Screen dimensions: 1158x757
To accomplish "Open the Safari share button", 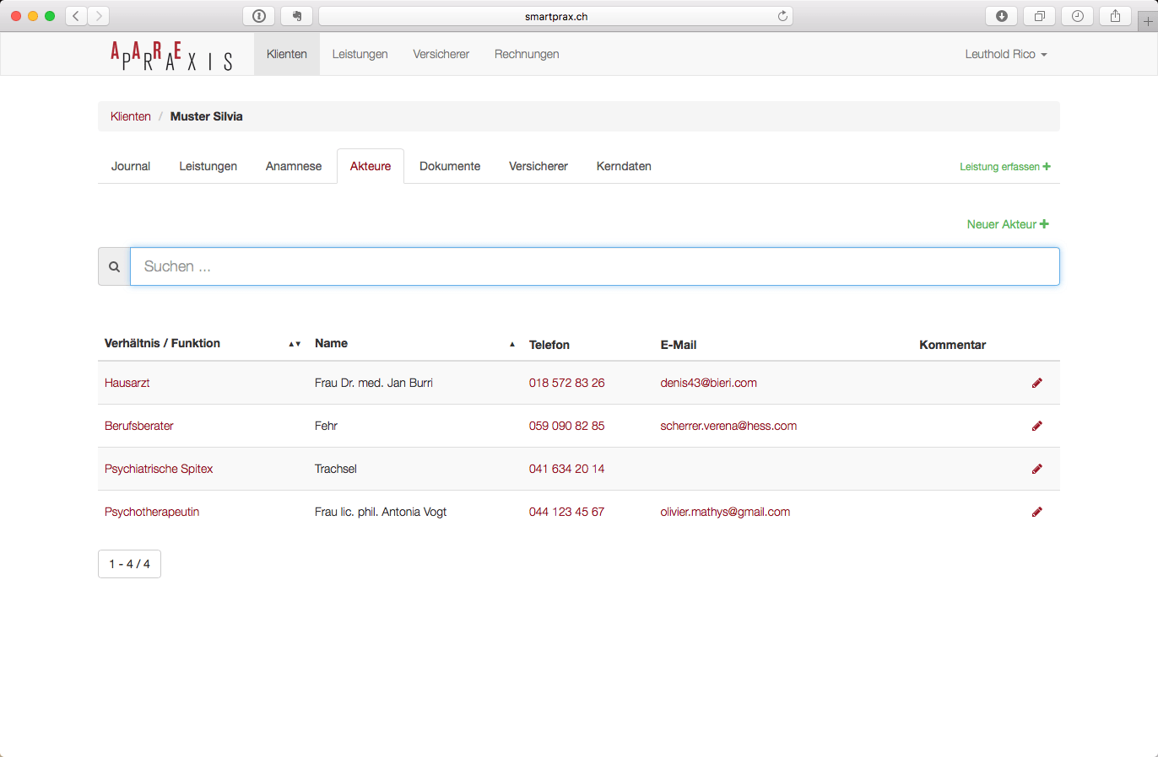I will (1116, 16).
